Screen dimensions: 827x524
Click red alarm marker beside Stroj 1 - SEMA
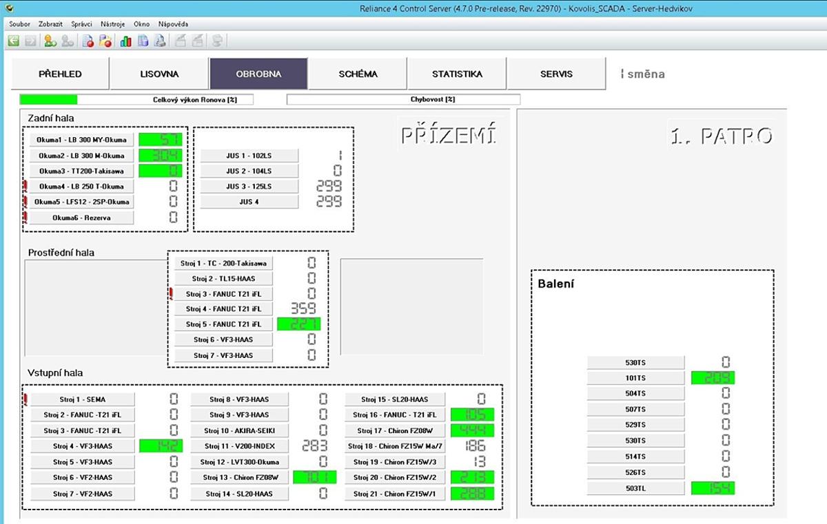click(25, 399)
